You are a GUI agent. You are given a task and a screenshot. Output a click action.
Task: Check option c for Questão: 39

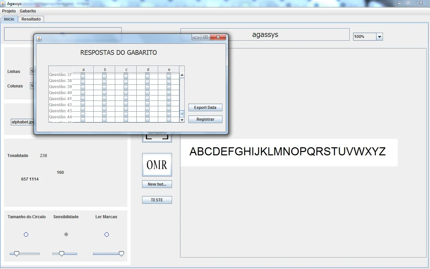coord(126,87)
